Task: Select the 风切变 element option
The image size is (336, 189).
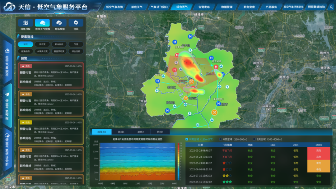Action: coord(42,44)
